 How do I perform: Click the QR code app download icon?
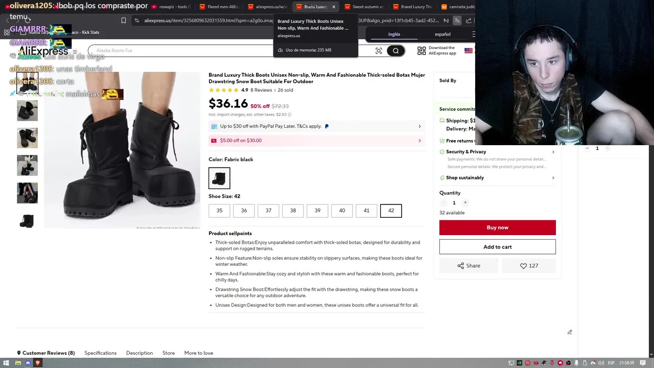coord(422,51)
